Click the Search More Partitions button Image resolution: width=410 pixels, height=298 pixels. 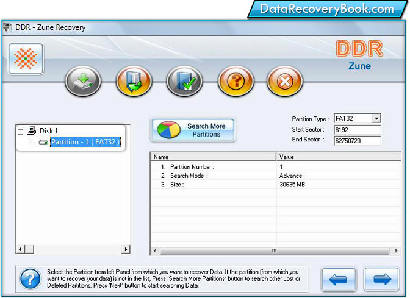(193, 130)
